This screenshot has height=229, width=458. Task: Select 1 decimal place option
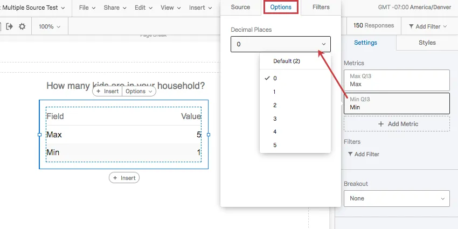(x=295, y=92)
